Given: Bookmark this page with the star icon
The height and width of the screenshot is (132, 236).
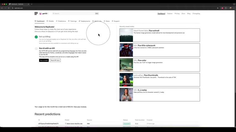Looking at the screenshot, I should tap(218, 8).
